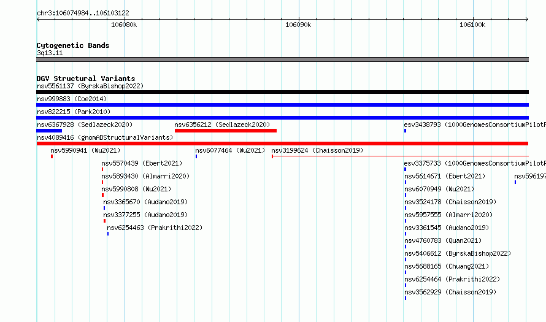Click the thin red line of nsv3199624
The image size is (546, 322).
pyautogui.click(x=401, y=156)
